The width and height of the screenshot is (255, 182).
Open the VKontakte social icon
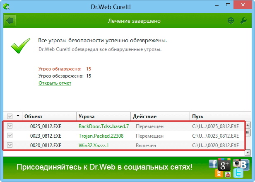245,165
